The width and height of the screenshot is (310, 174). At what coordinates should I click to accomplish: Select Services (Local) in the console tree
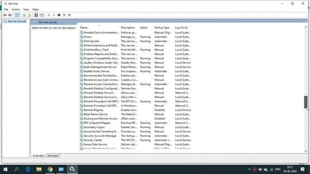point(17,21)
